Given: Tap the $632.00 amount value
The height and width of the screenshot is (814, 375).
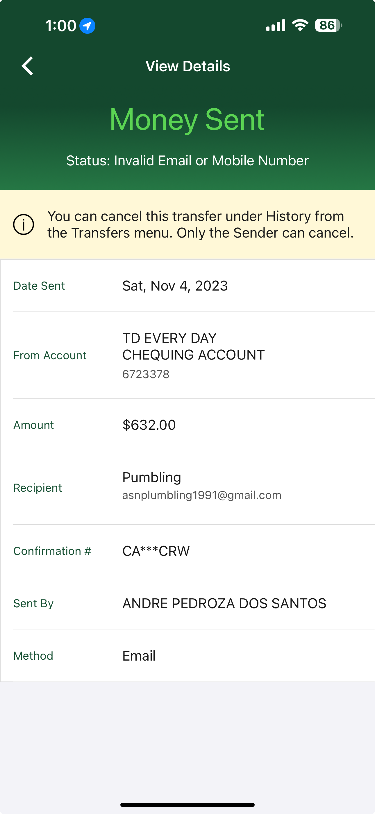Looking at the screenshot, I should click(149, 425).
